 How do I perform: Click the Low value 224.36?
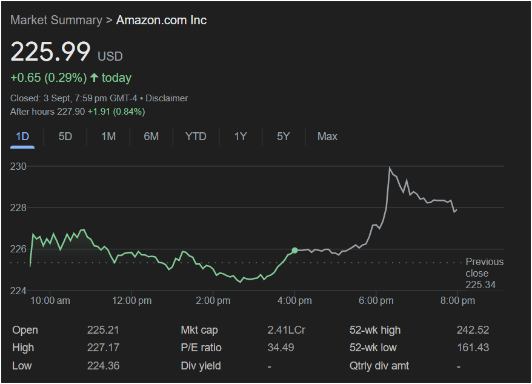[x=103, y=366]
